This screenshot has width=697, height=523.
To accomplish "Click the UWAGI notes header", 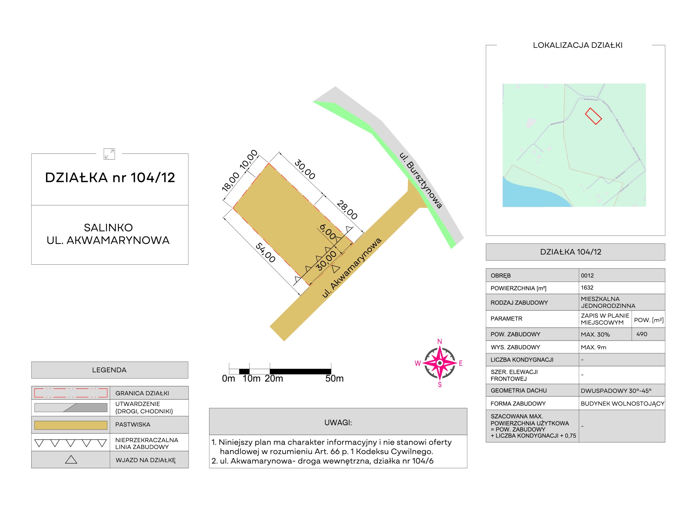I will tap(338, 422).
